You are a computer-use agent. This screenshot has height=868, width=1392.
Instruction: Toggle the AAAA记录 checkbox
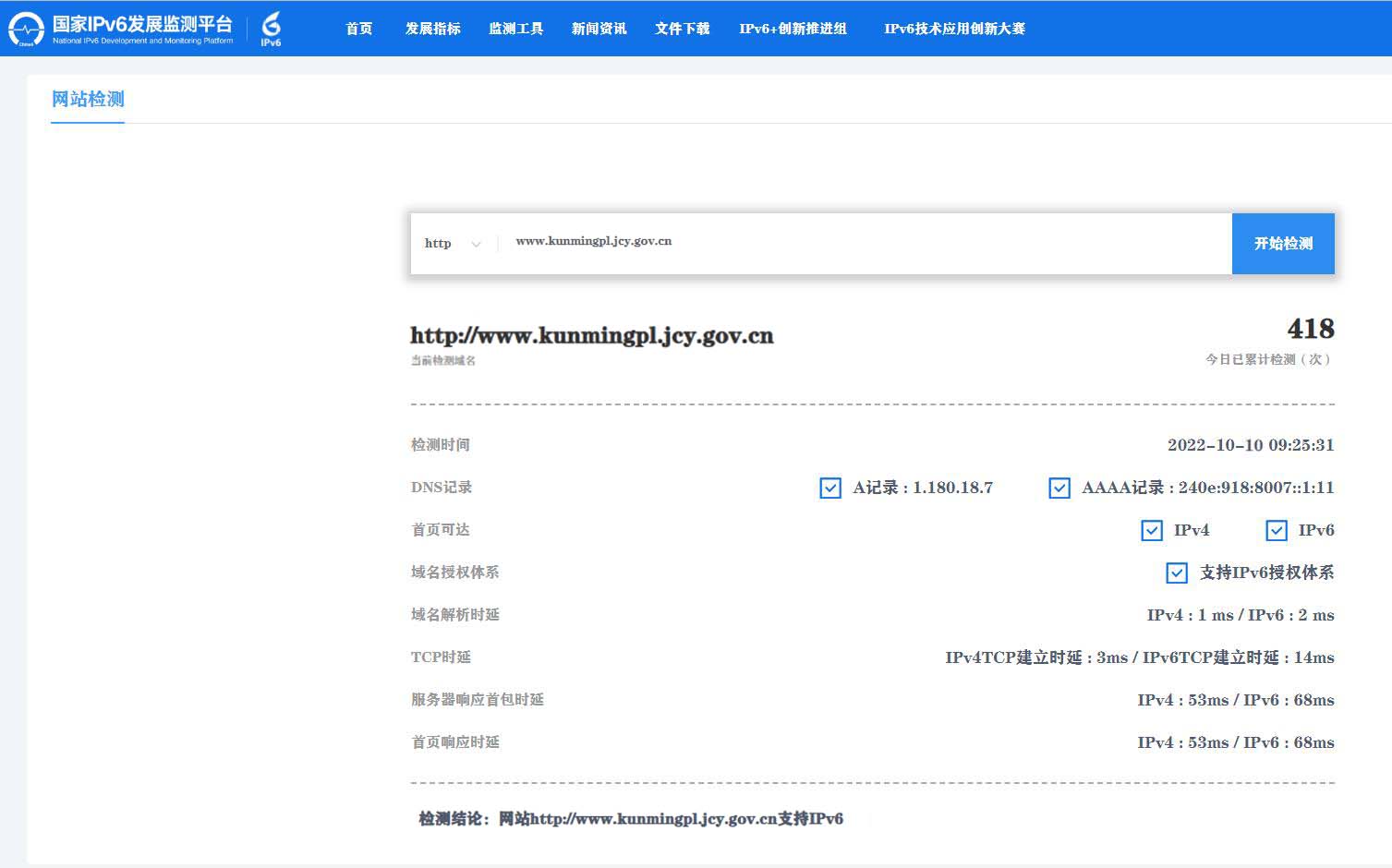coord(1059,488)
